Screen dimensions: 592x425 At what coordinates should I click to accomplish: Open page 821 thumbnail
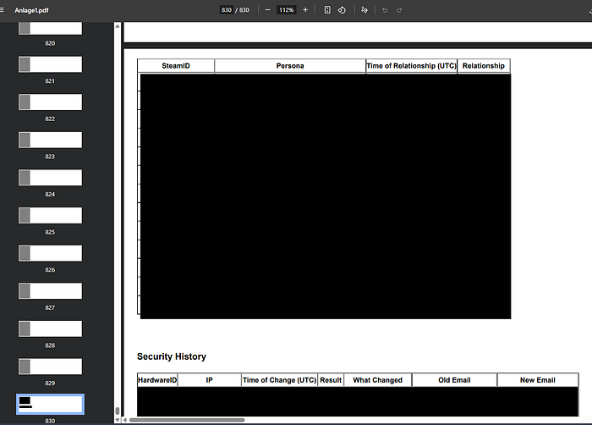coord(50,64)
